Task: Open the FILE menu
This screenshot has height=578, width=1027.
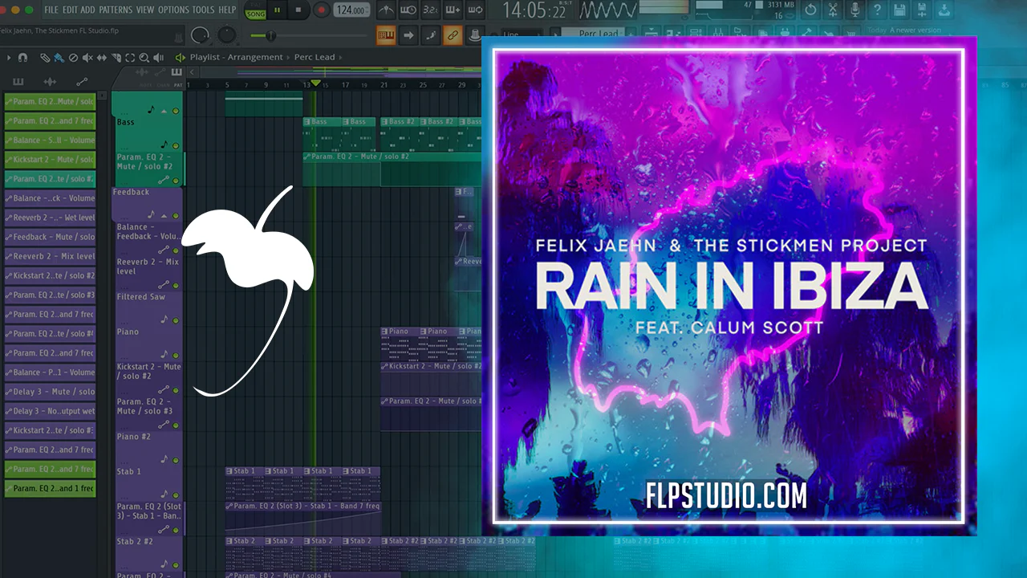Action: pos(51,10)
